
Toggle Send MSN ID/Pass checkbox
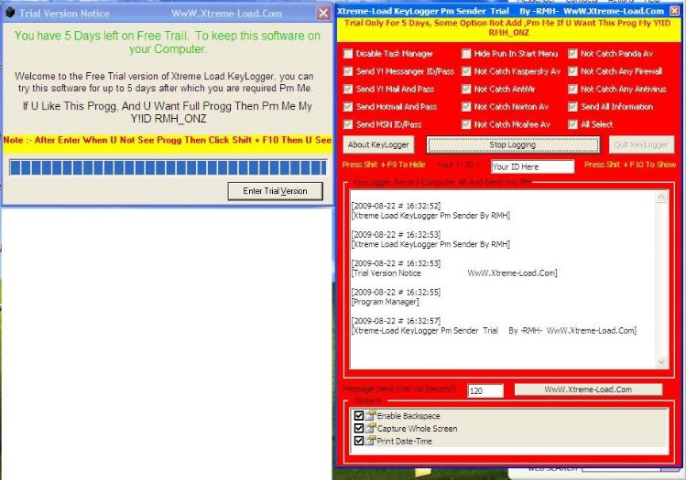point(348,124)
